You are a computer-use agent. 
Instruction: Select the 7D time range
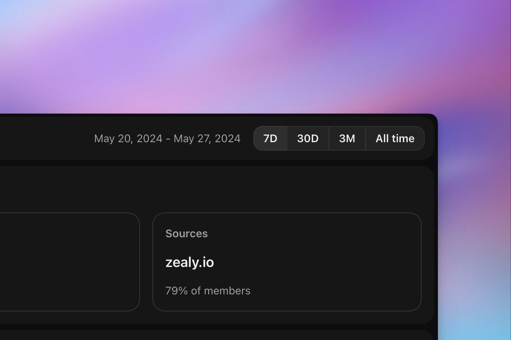click(270, 138)
